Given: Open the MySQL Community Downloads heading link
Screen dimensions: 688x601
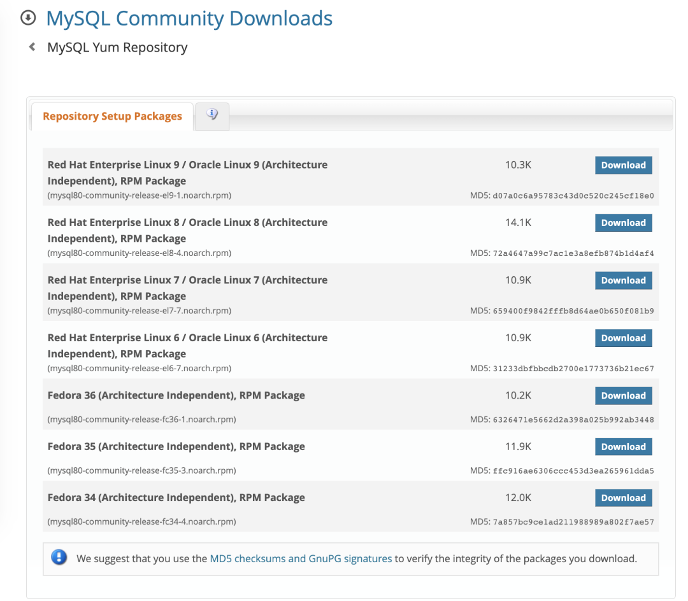Looking at the screenshot, I should click(189, 18).
